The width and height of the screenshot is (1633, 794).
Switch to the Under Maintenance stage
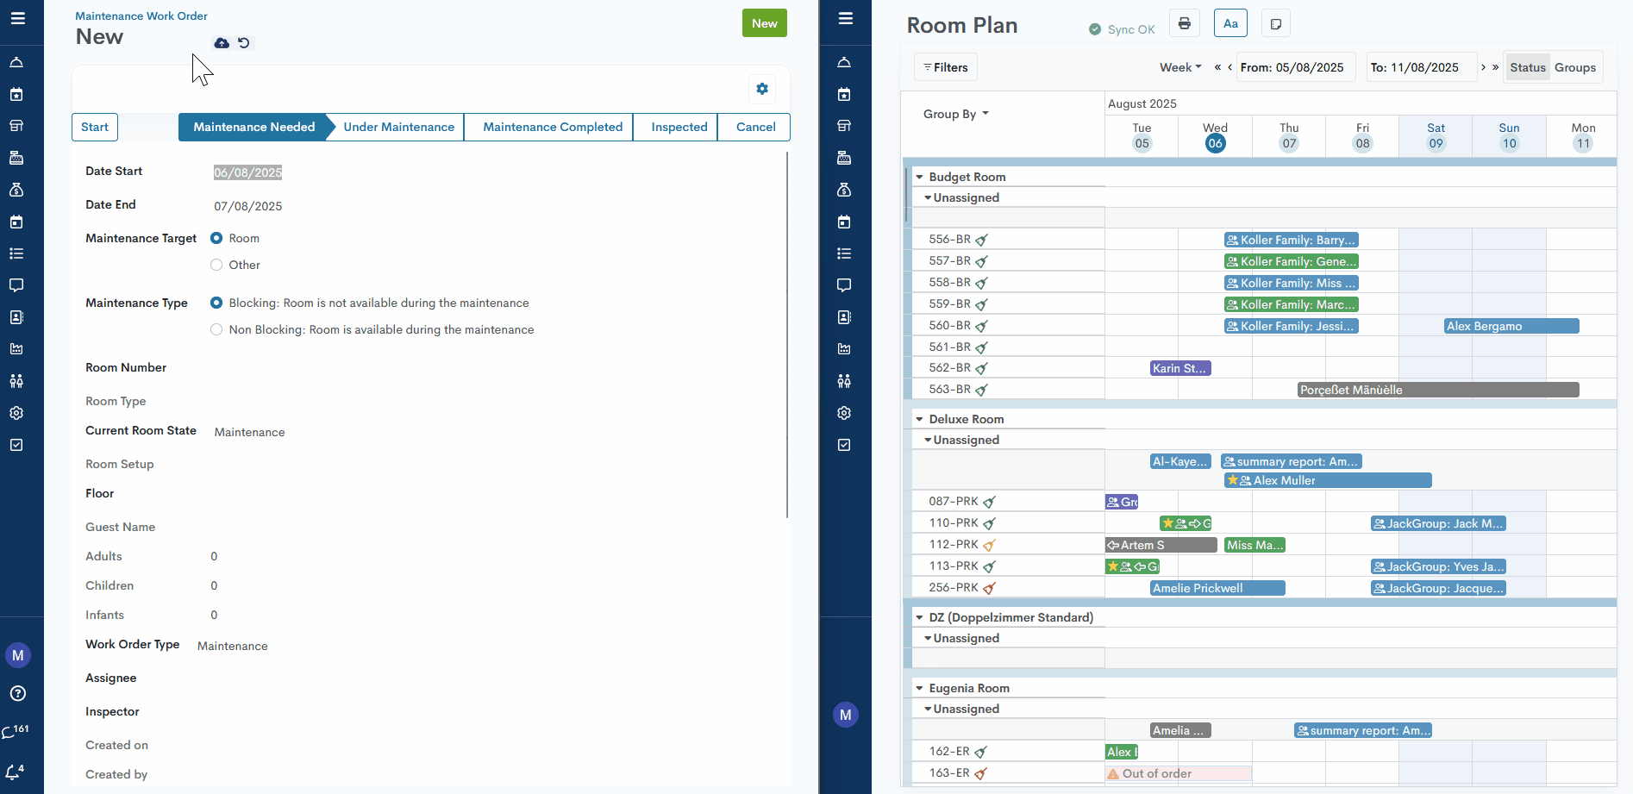coord(398,127)
